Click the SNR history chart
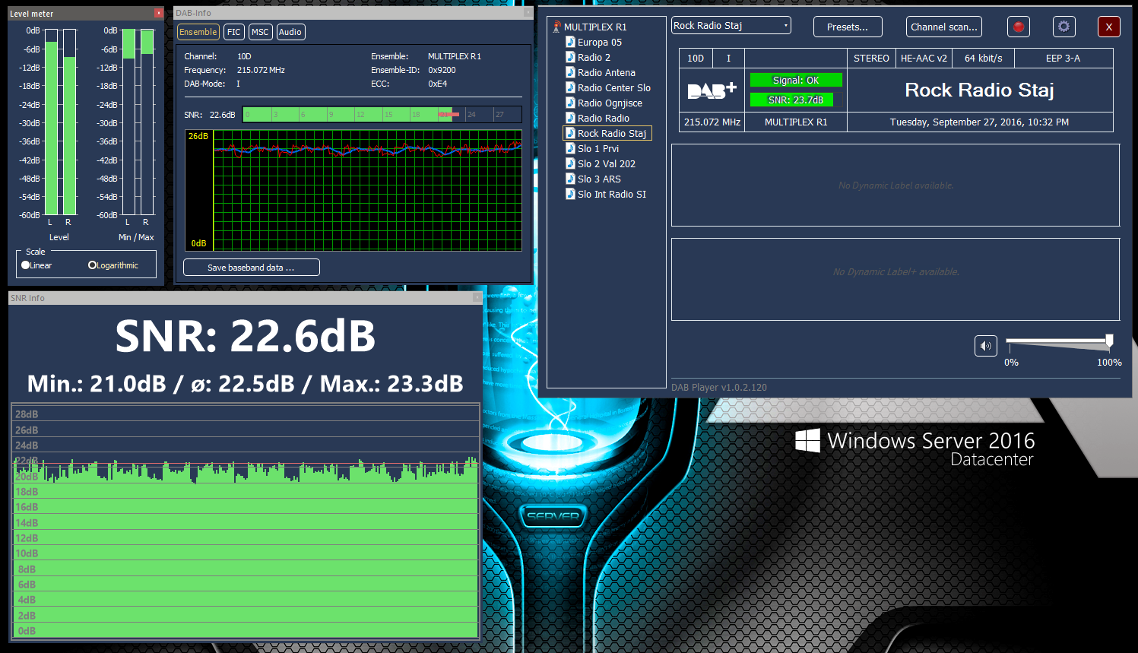Viewport: 1138px width, 653px height. [x=246, y=521]
